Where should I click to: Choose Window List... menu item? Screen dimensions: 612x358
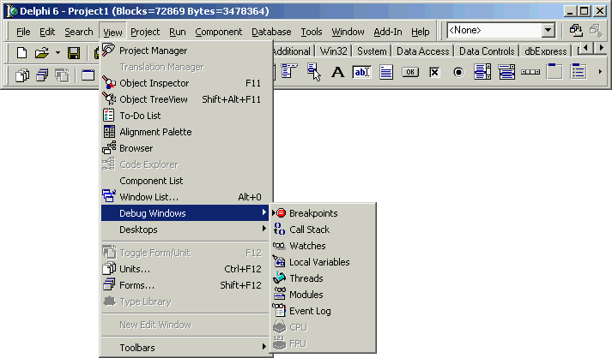point(185,197)
